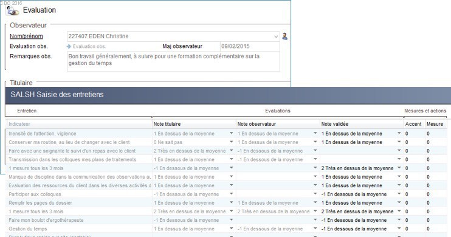Click the SALSH Saisie des entretiens title bar

[x=228, y=95]
